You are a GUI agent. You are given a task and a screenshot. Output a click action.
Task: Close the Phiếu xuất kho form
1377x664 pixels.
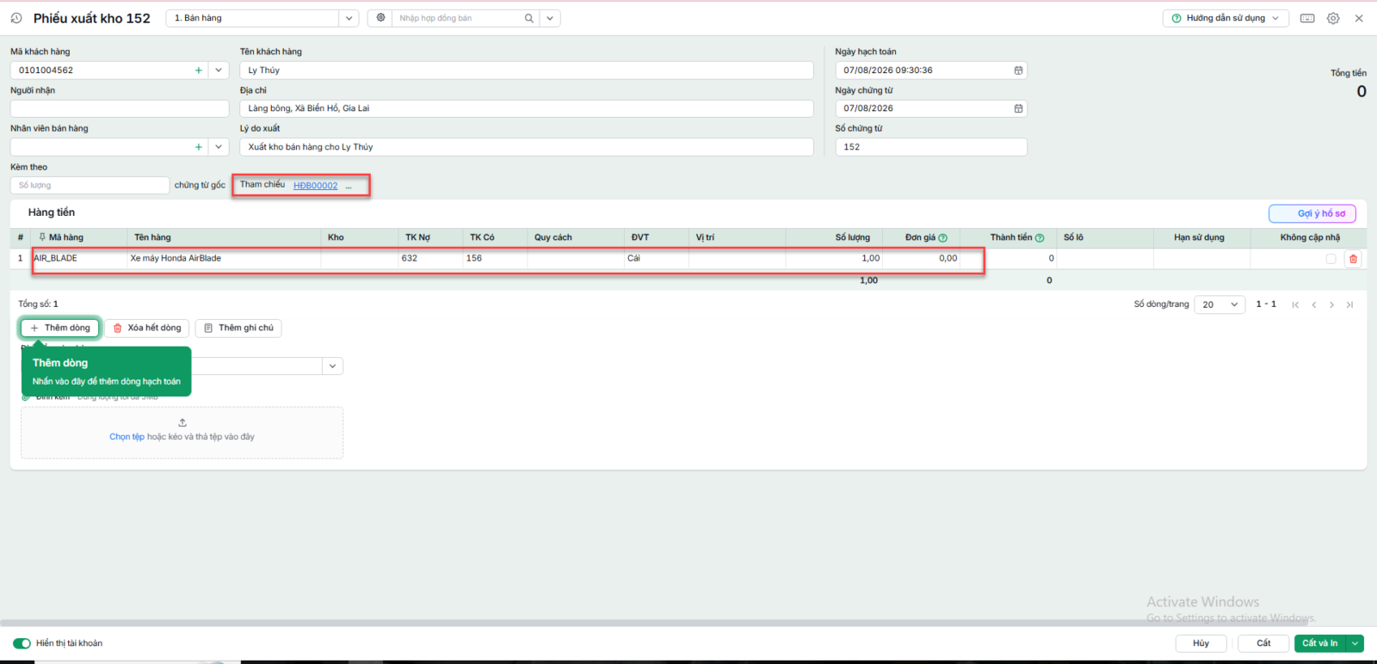coord(1359,18)
